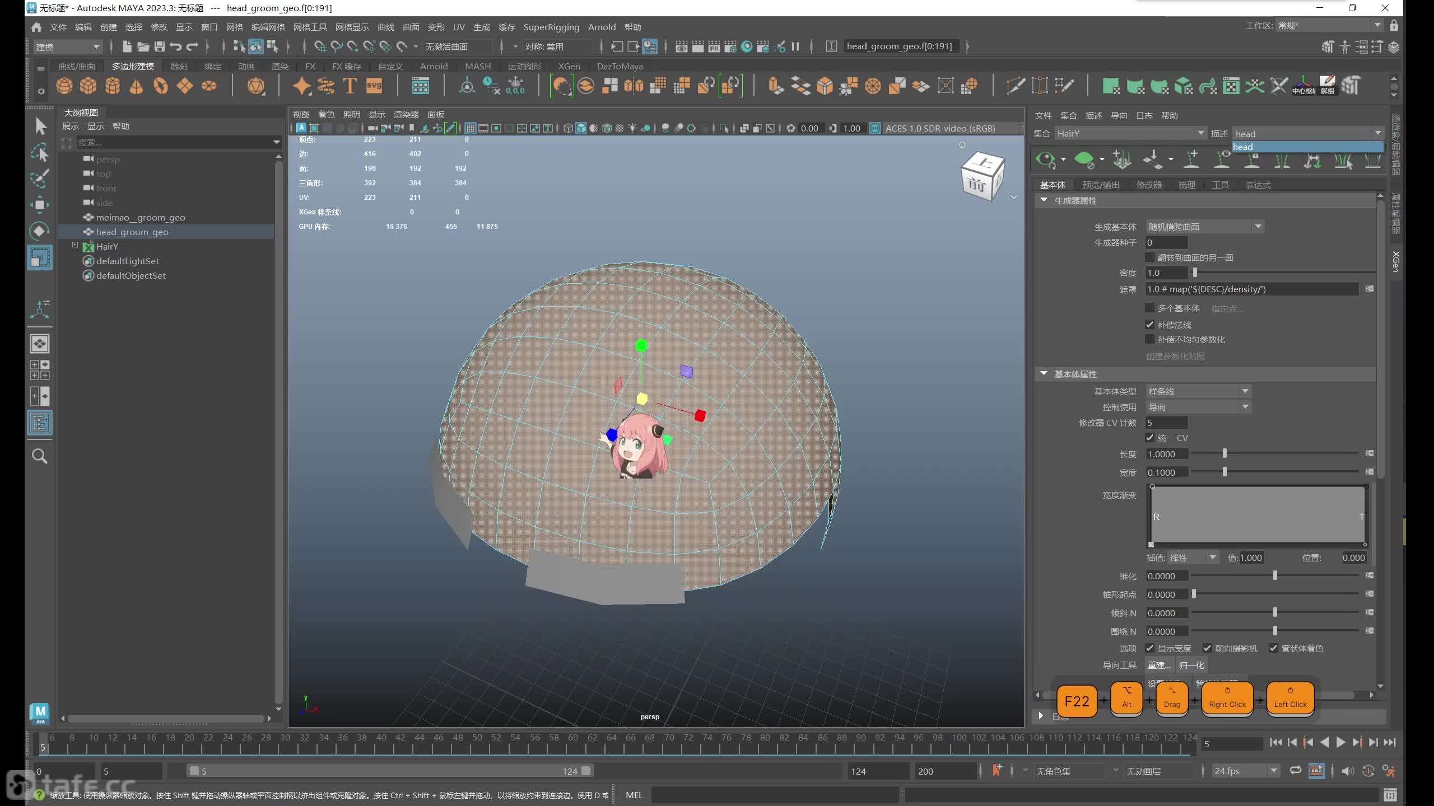Enable 补偿不均匀参数化 checkbox
The image size is (1434, 806).
pyautogui.click(x=1150, y=339)
